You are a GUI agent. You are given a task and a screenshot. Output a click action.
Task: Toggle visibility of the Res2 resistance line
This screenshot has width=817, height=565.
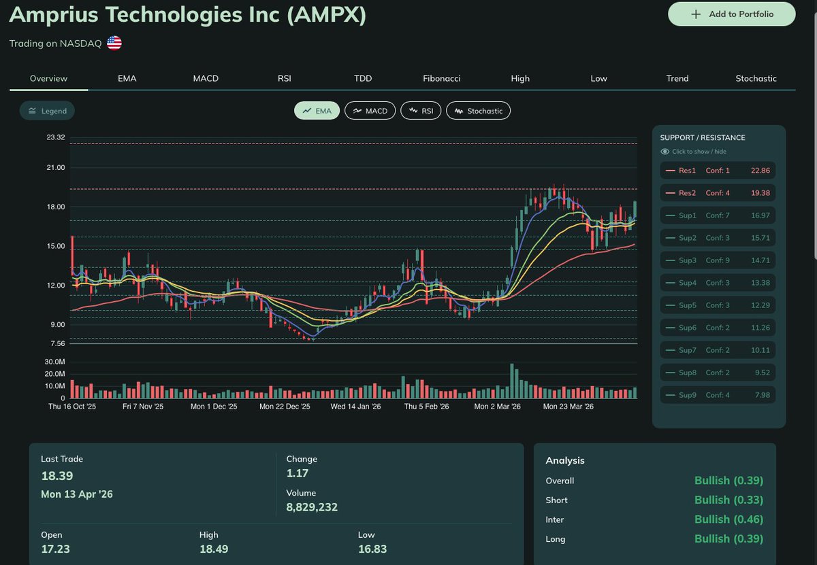click(718, 192)
